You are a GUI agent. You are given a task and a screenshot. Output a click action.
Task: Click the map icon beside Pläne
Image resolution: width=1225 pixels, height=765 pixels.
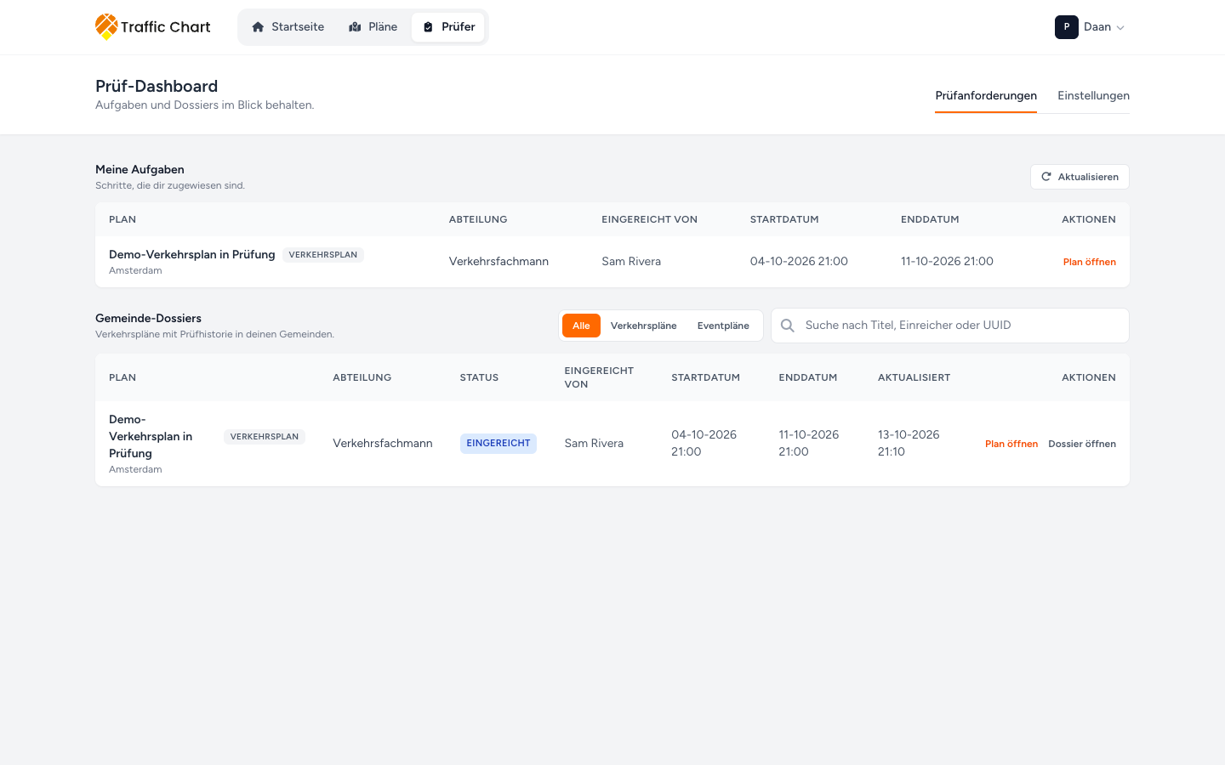click(x=355, y=27)
